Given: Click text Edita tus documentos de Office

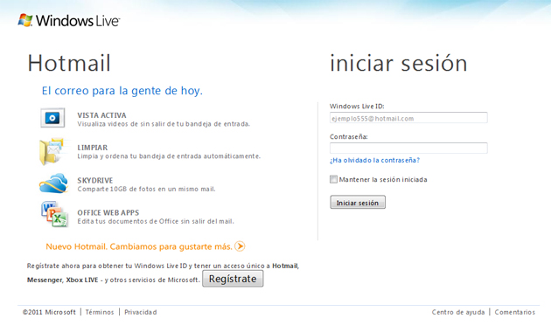Looking at the screenshot, I should click(x=129, y=221).
